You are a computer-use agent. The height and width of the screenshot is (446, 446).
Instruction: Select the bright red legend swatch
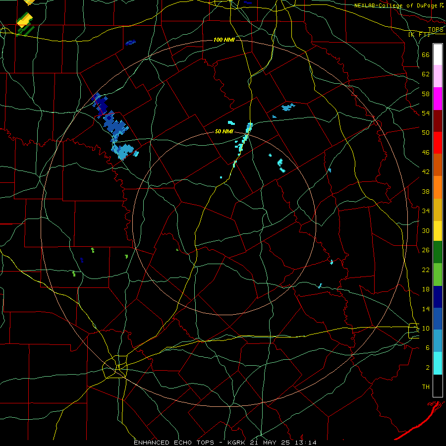pos(438,143)
